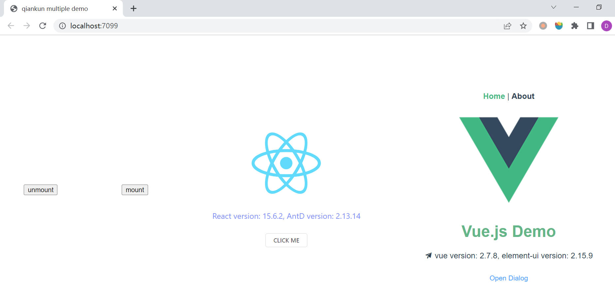Click the Open Dialog link
This screenshot has height=290, width=615.
[509, 278]
